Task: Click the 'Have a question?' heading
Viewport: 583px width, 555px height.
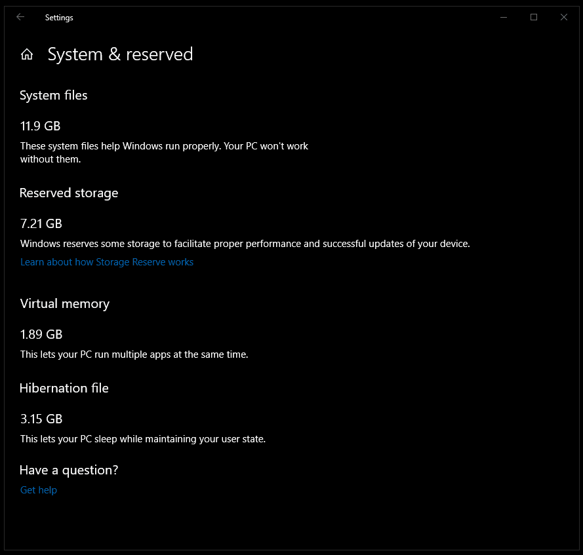Action: (x=69, y=470)
